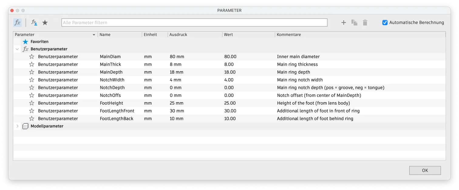Click the fx icon beside Benutzerparameter group

(x=25, y=49)
